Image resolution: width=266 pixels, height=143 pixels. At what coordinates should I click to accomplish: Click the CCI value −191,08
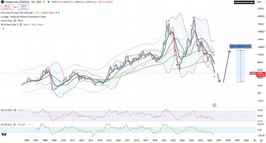pos(21,125)
